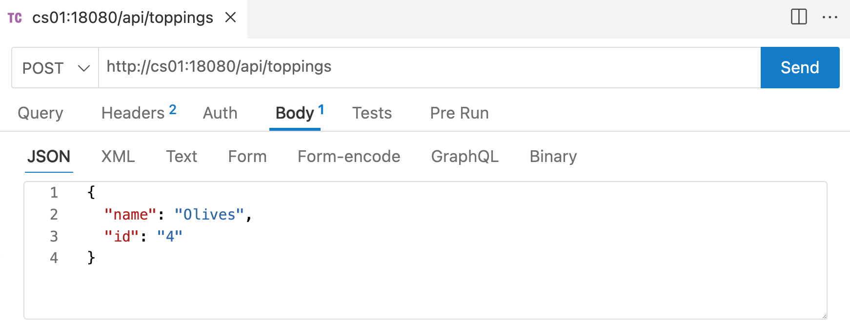850x324 pixels.
Task: Click the JSON body resize handle
Action: coord(823,315)
